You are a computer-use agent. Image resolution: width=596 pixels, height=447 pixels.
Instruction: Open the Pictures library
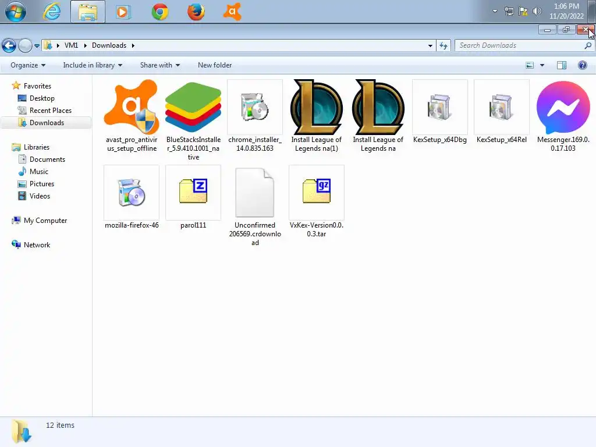(x=42, y=183)
